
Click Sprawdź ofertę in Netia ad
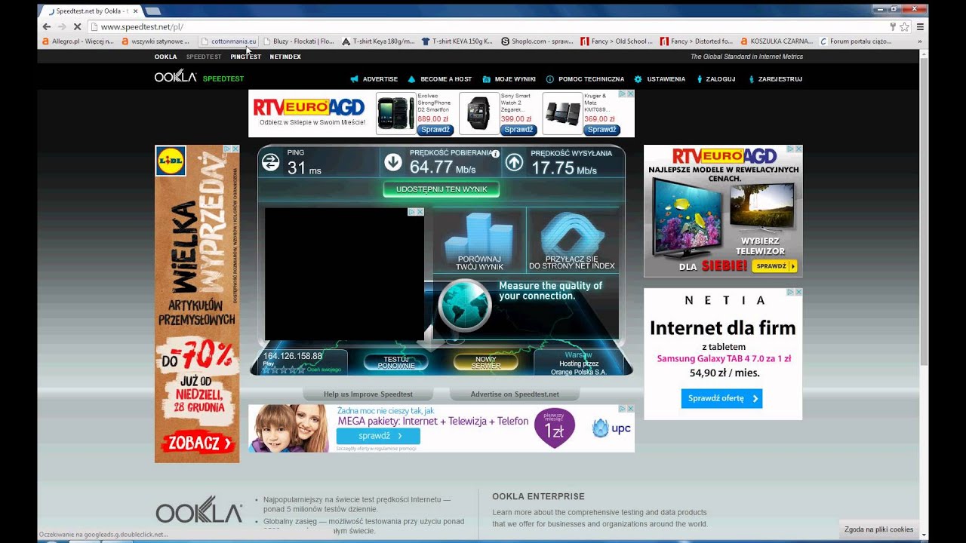(x=721, y=398)
